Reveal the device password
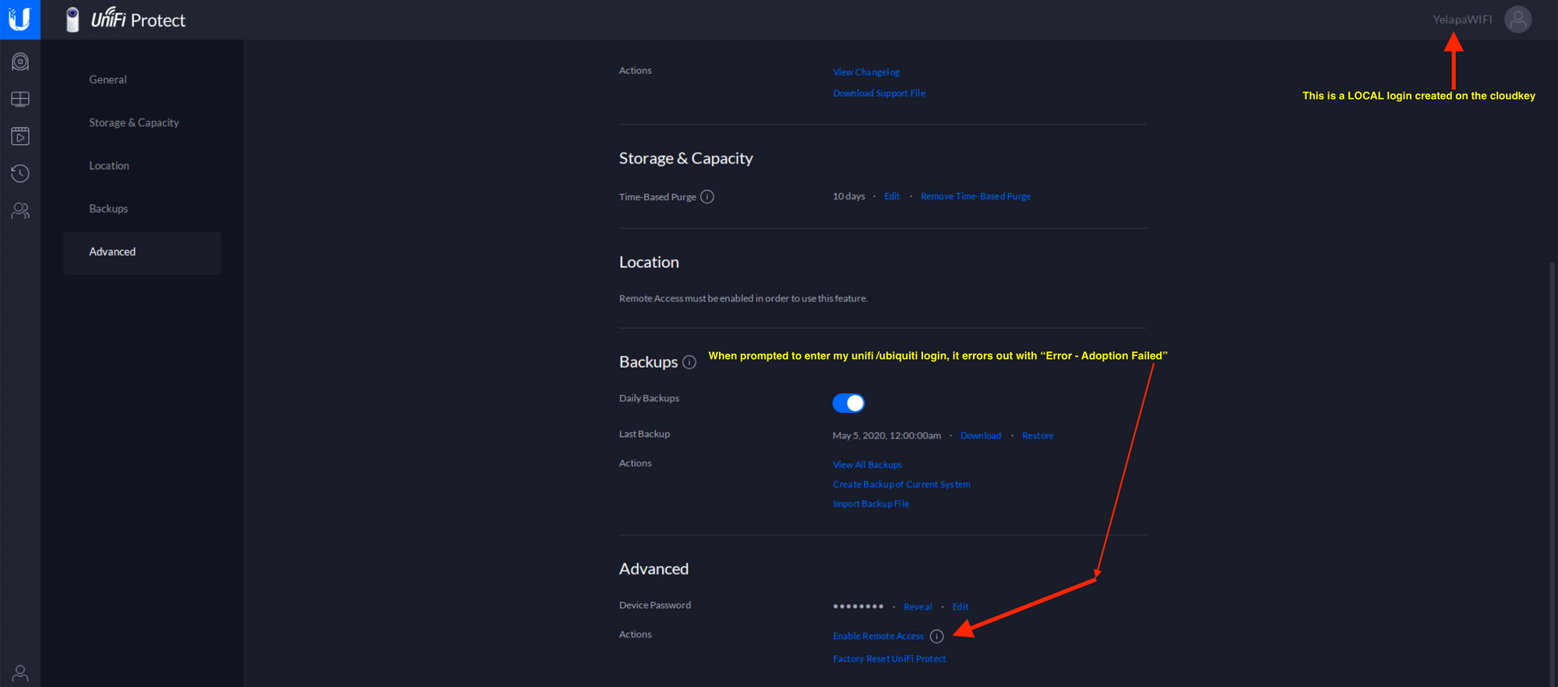This screenshot has height=687, width=1558. pyautogui.click(x=917, y=607)
